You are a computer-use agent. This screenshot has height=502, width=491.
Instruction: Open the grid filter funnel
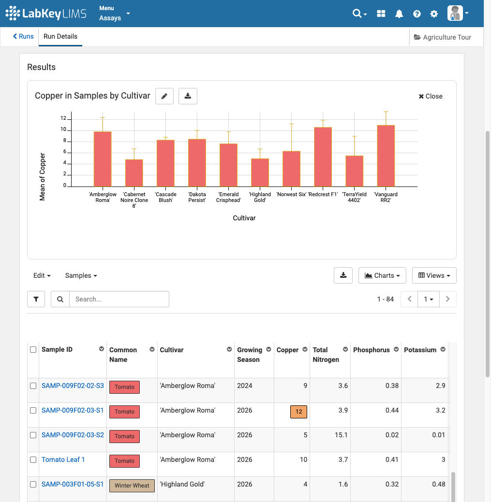coord(36,299)
